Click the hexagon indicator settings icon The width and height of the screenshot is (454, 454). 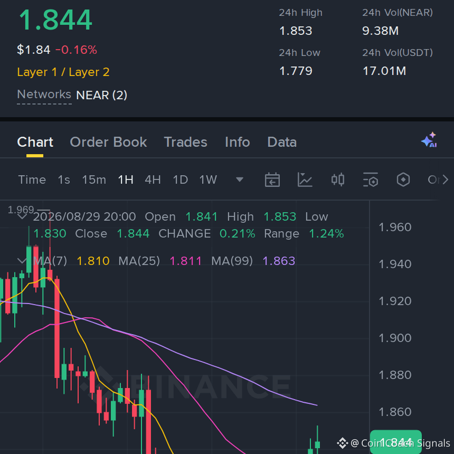pos(403,180)
